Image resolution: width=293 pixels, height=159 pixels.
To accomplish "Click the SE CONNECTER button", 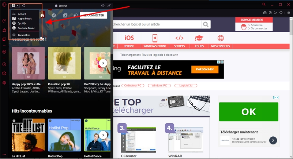I will (93, 15).
